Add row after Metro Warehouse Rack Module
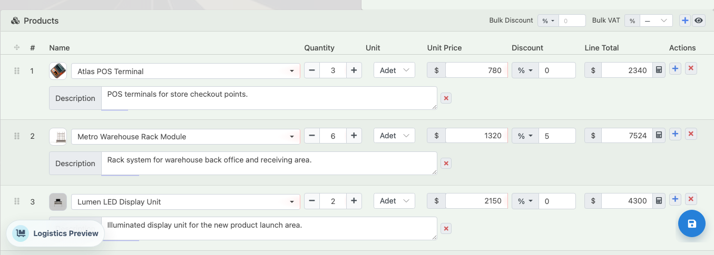This screenshot has width=714, height=255. tap(675, 134)
